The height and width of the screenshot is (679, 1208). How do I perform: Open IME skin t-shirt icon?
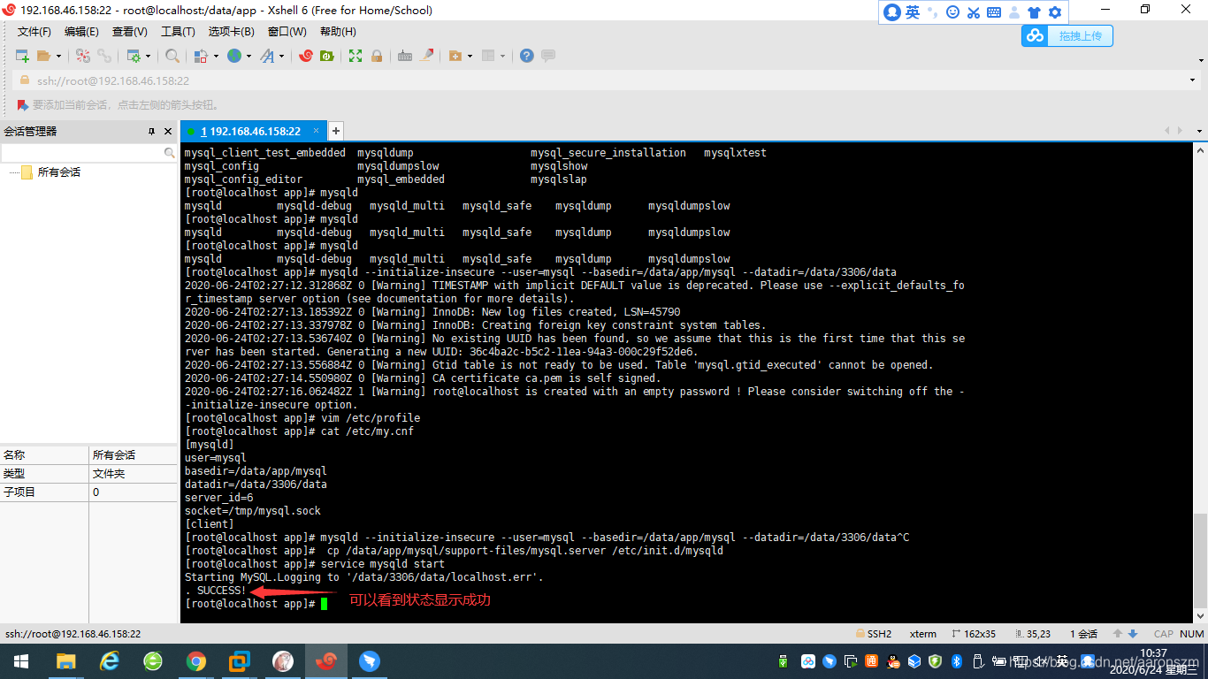coord(1034,12)
